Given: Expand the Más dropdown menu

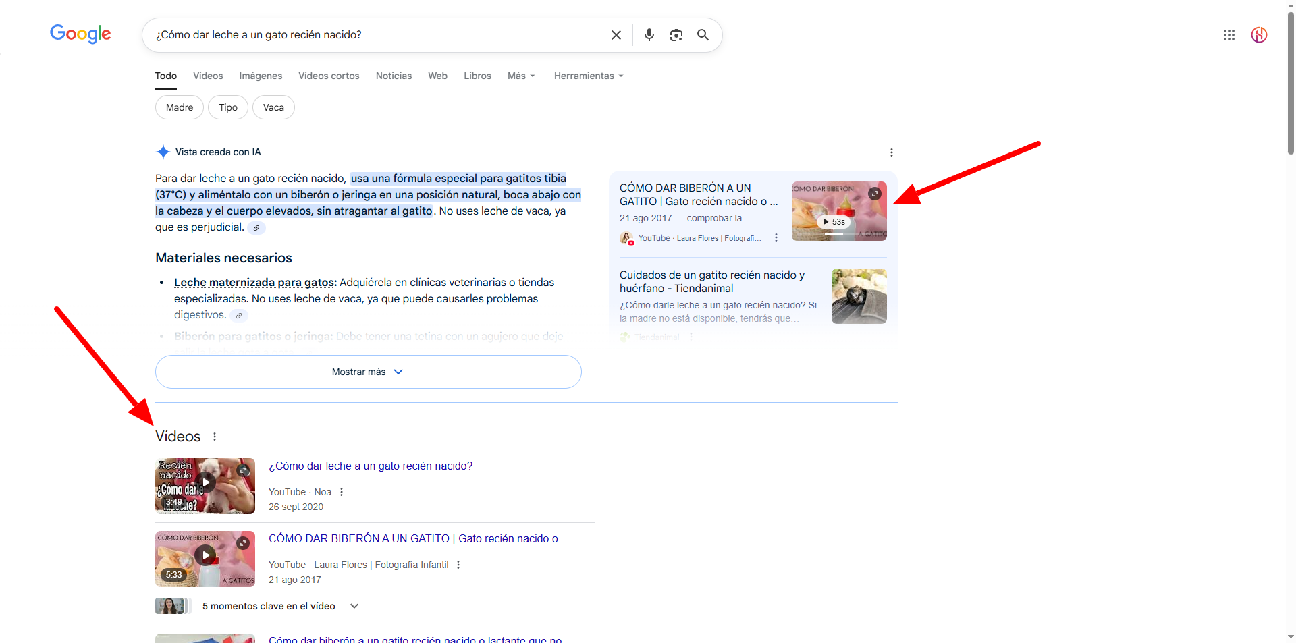Looking at the screenshot, I should [x=521, y=76].
